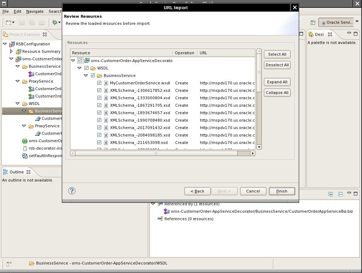This screenshot has height=273, width=362.
Task: Click the Resource Summary icon
Action: [x=18, y=52]
